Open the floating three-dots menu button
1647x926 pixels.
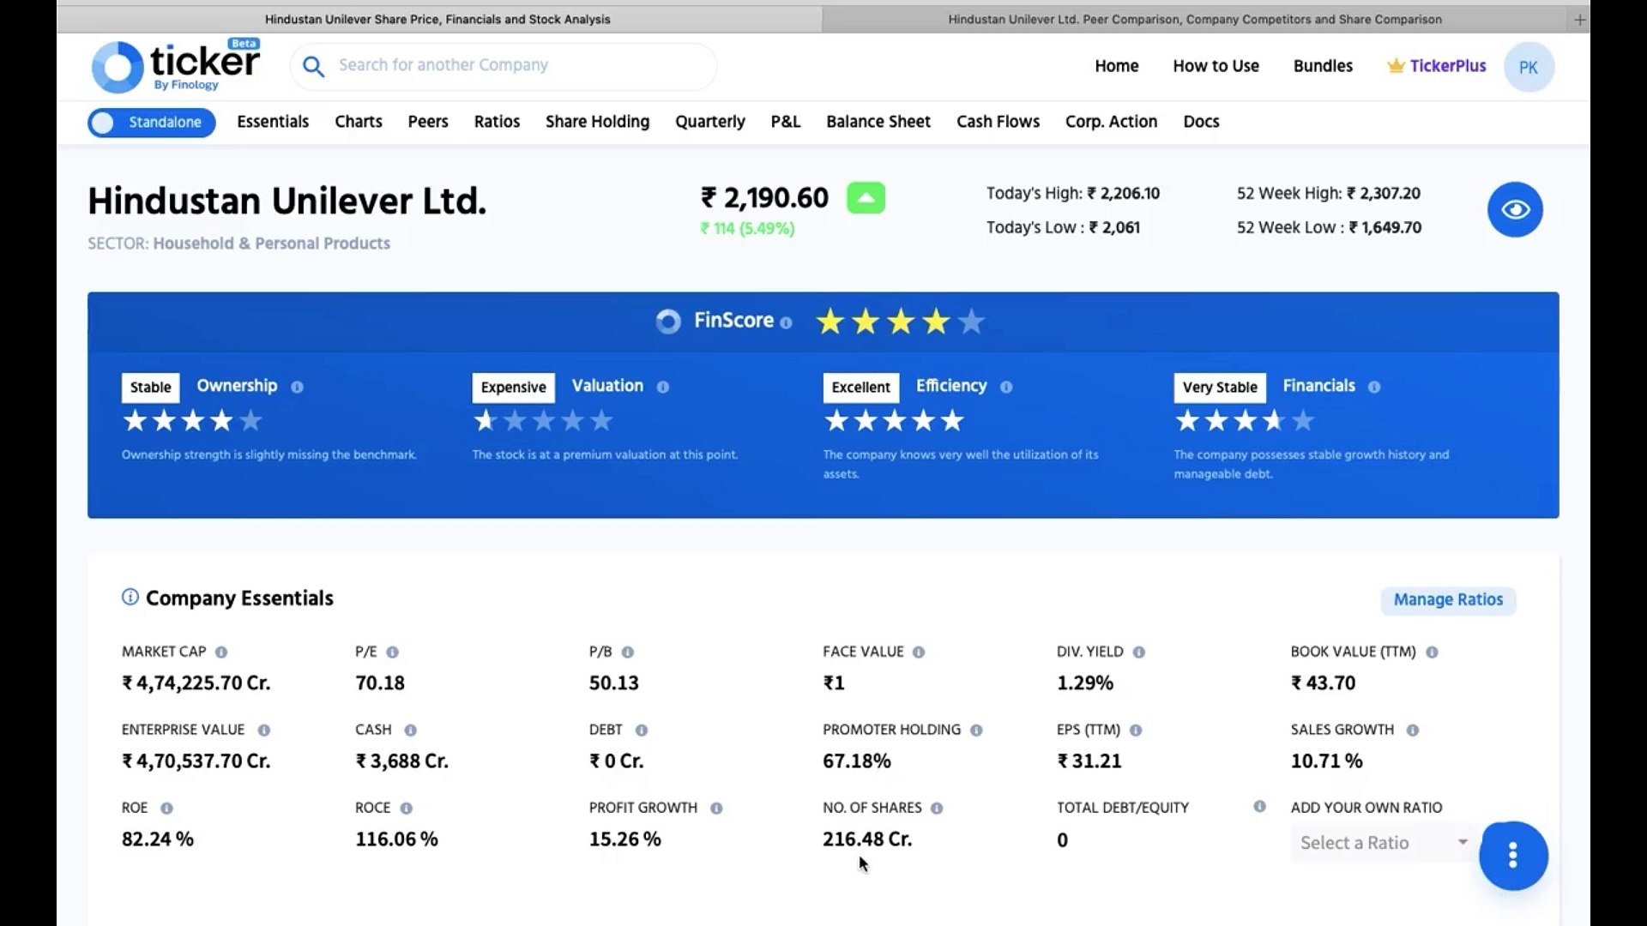[x=1512, y=855]
